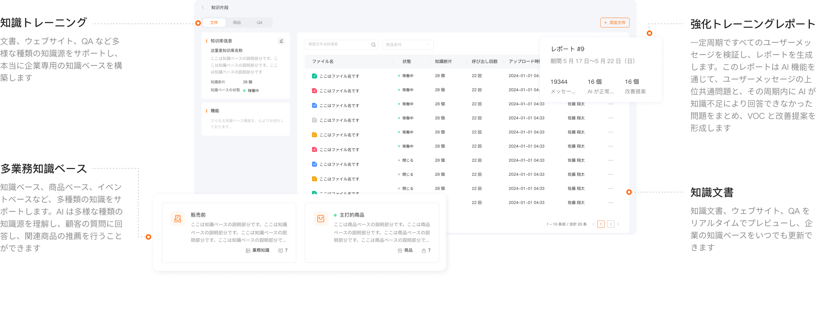The height and width of the screenshot is (315, 817).
Task: Click the 呼び出し回数 column header
Action: click(484, 61)
